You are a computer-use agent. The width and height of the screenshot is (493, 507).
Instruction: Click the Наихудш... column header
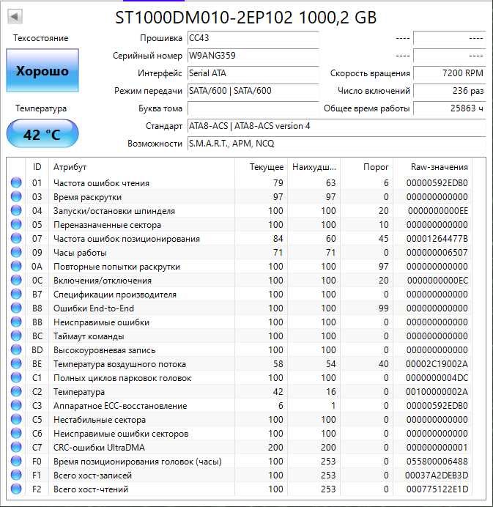(314, 167)
